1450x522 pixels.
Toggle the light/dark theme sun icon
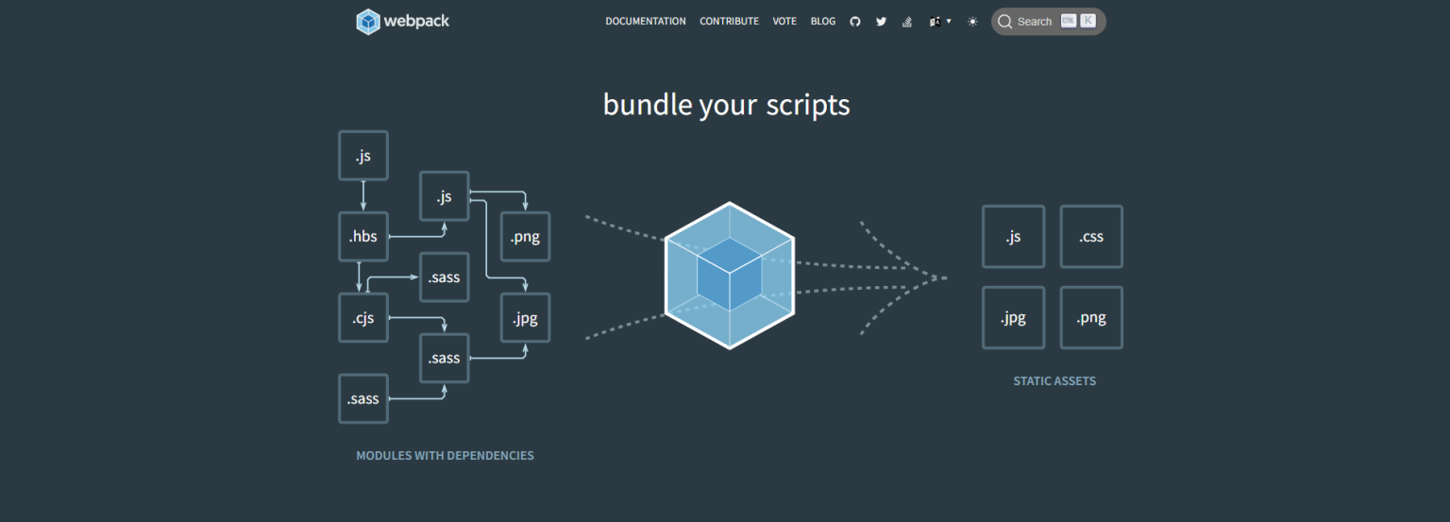(x=972, y=22)
